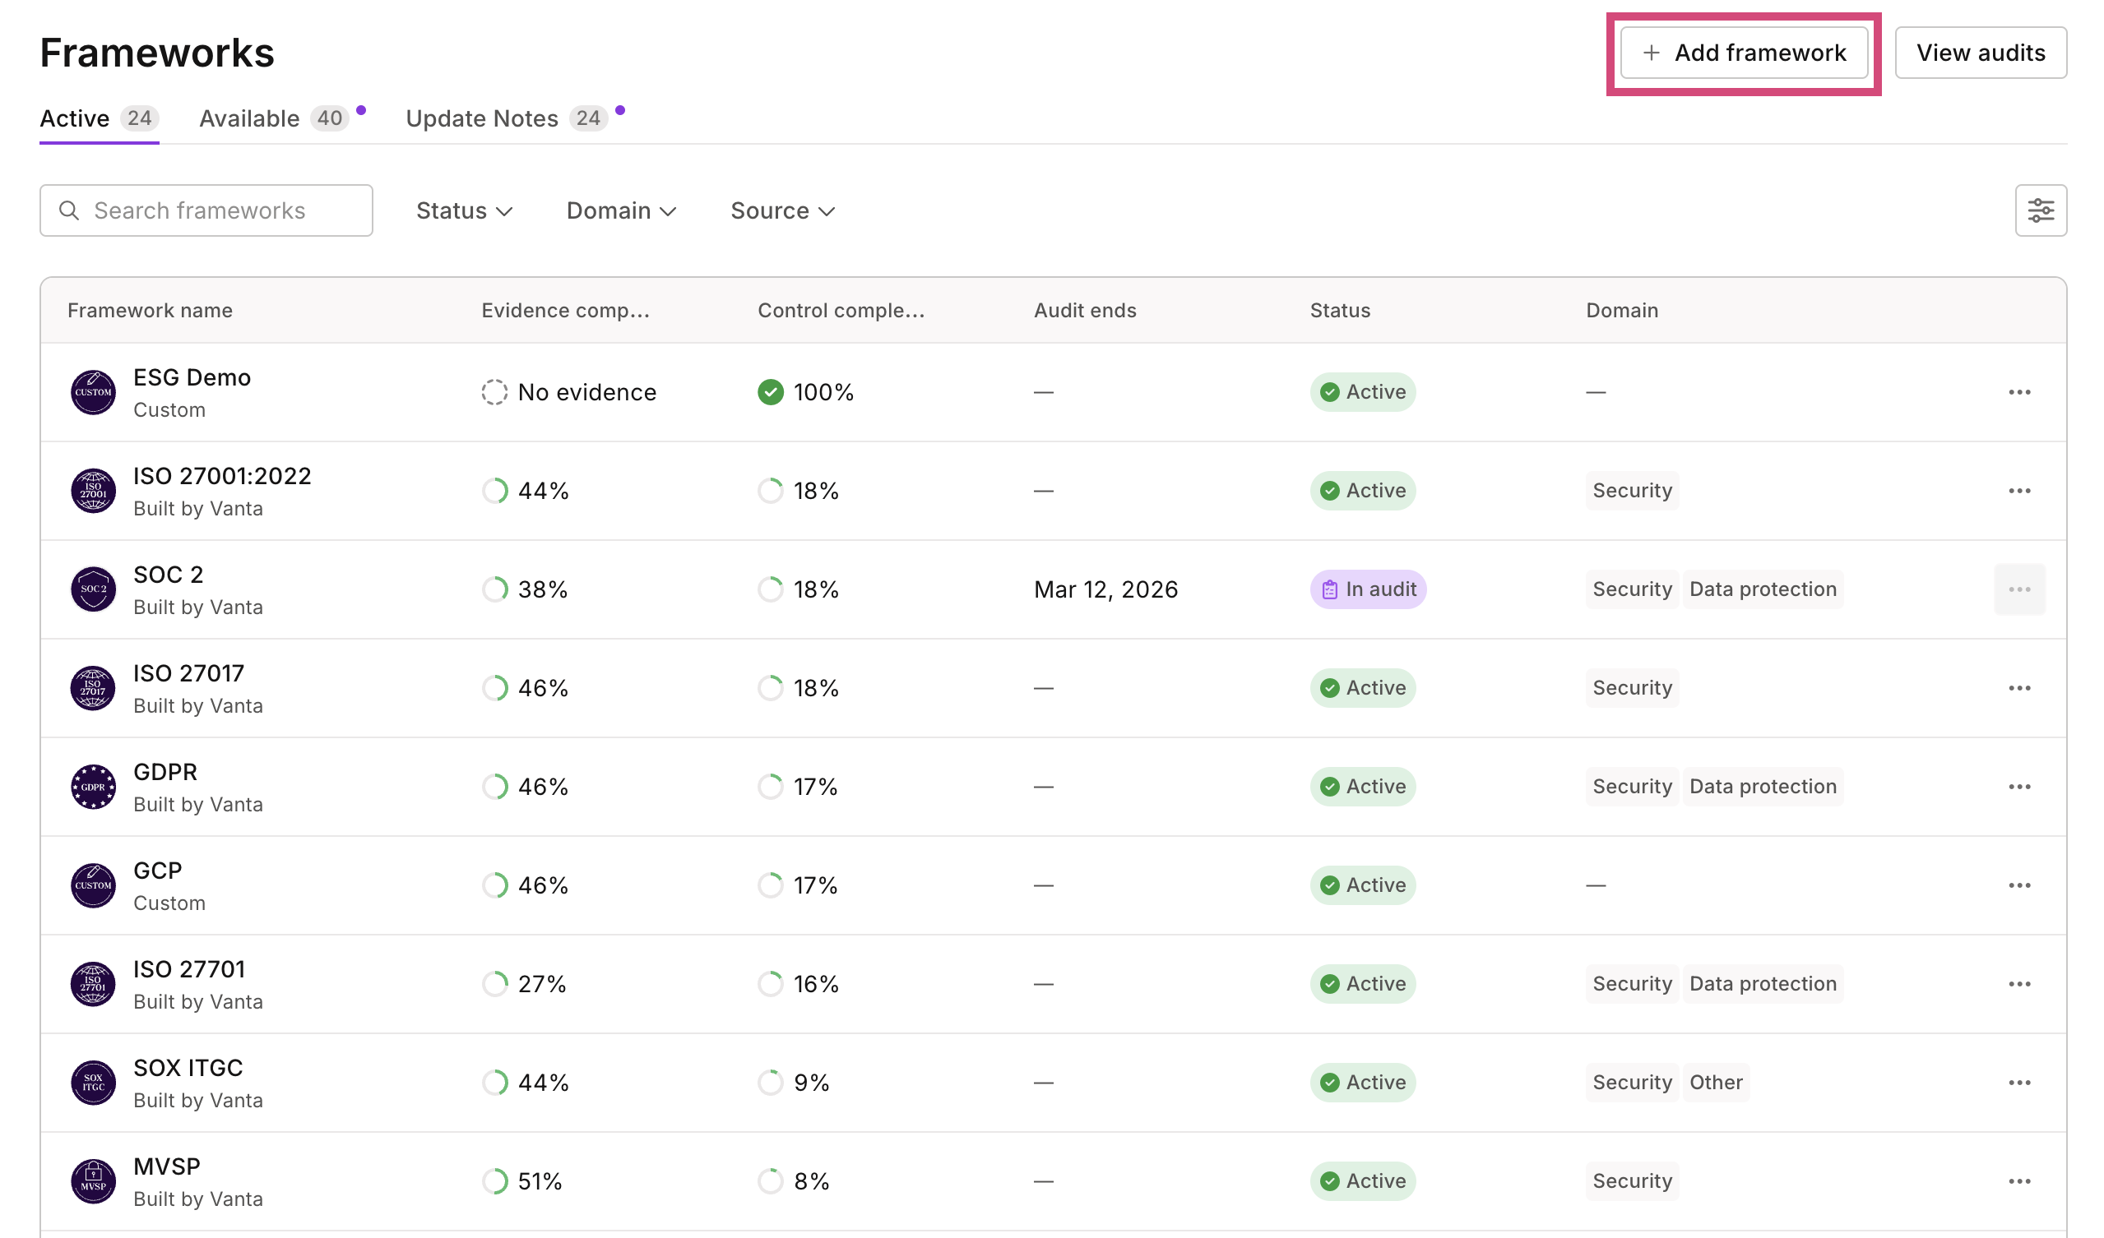Click the 44% evidence progress ring for ISO 27001:2022
Screen dimensions: 2104x1238
(494, 491)
